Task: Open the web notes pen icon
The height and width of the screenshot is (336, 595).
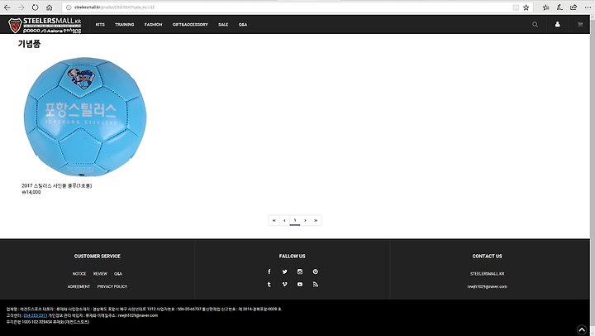Action: (x=559, y=7)
